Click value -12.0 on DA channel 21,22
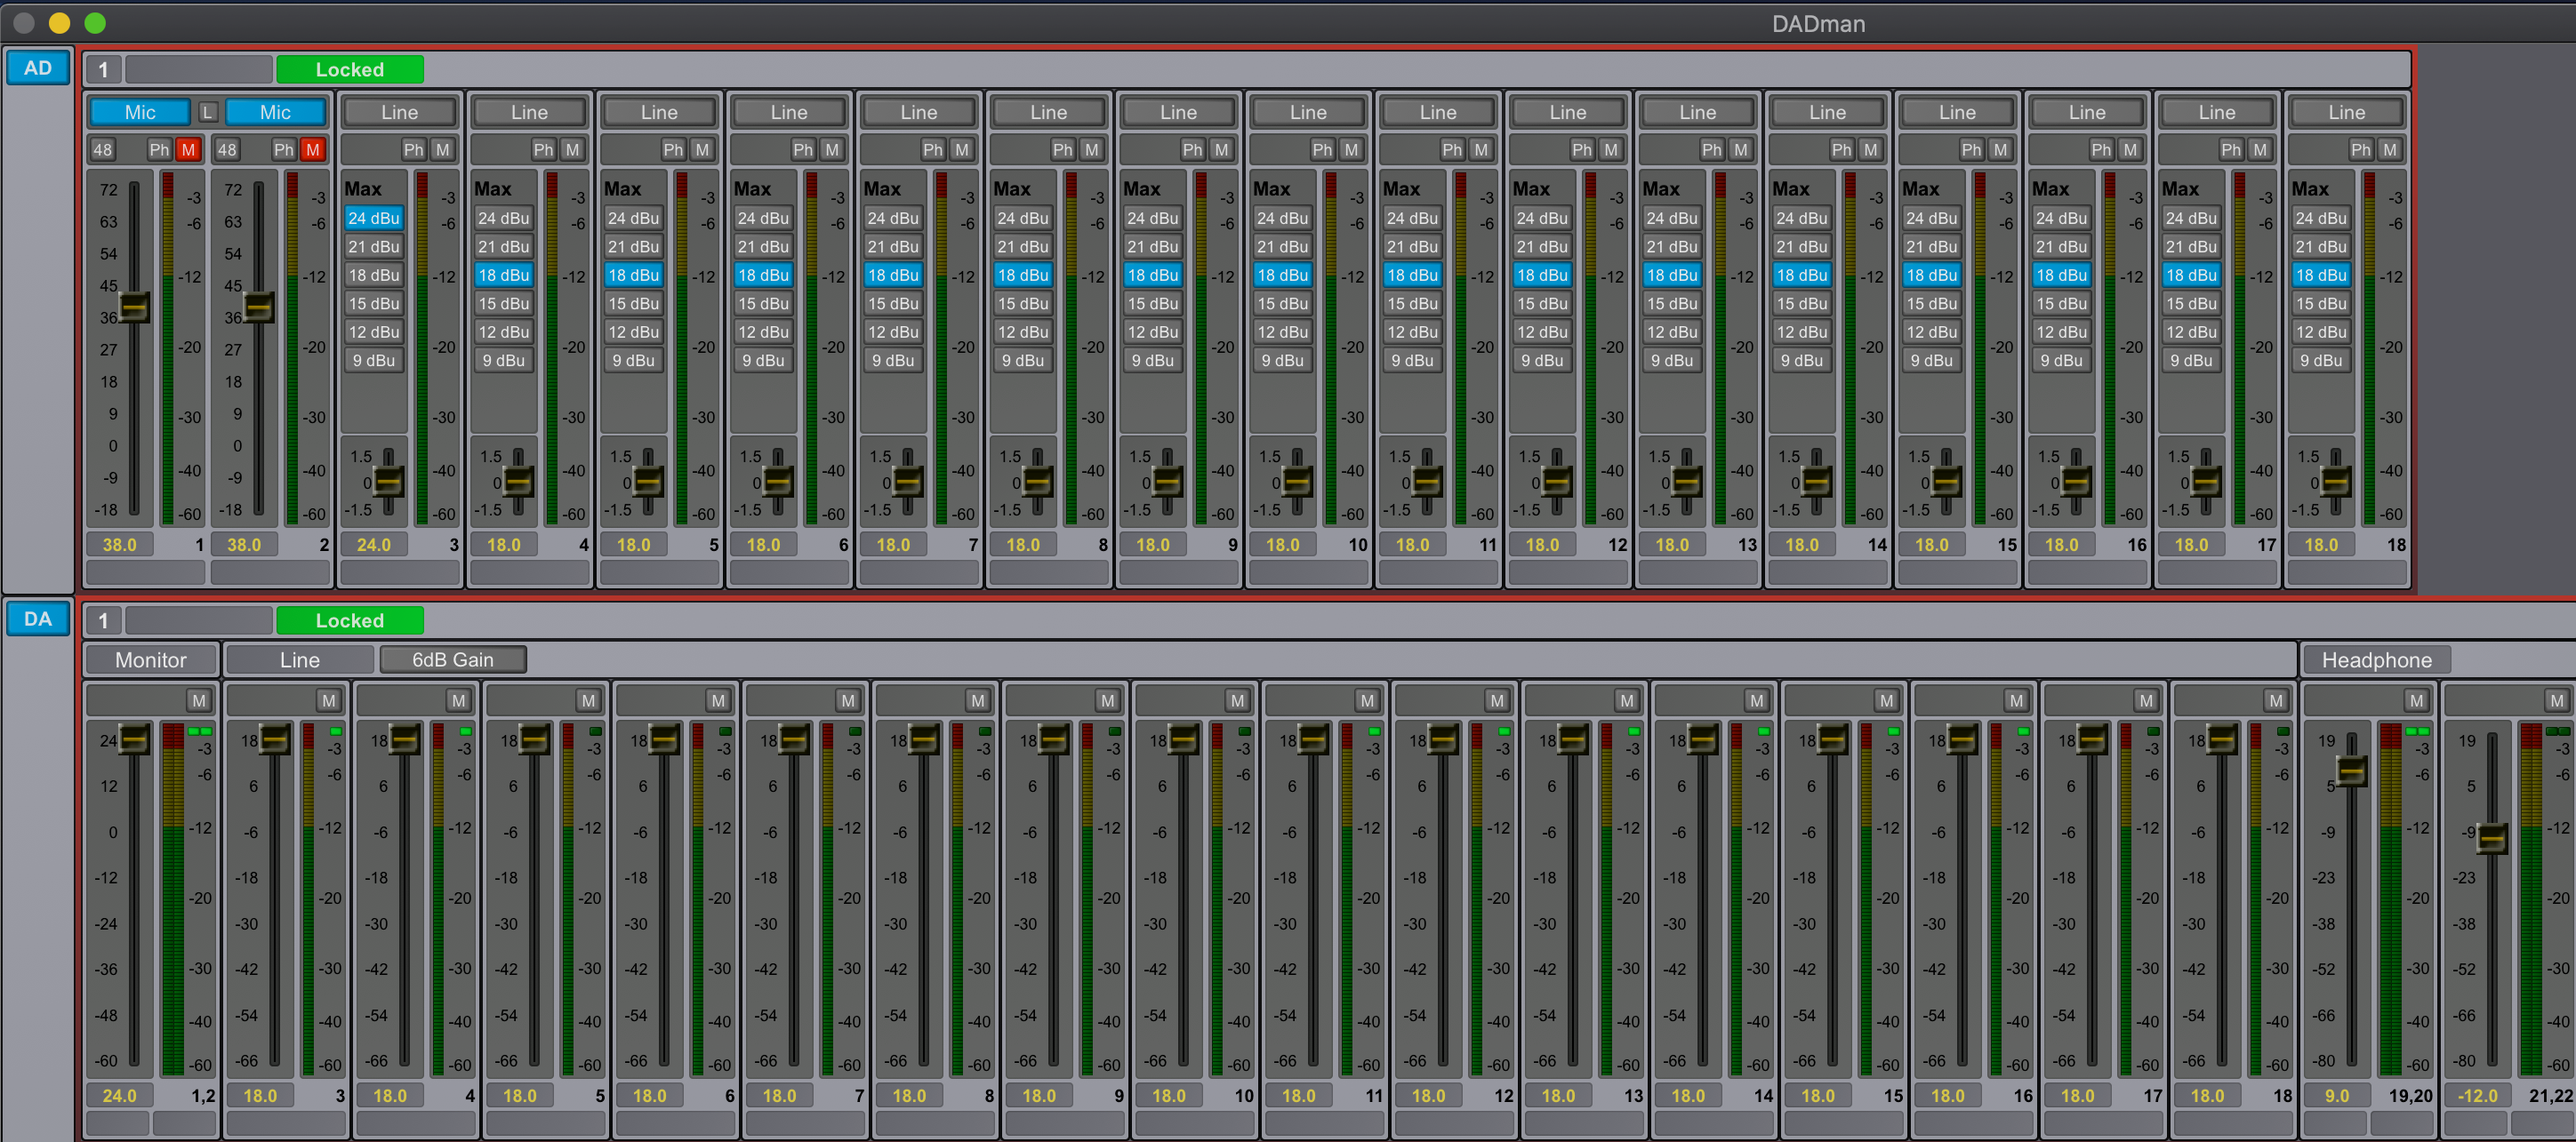2576x1142 pixels. 2477,1095
